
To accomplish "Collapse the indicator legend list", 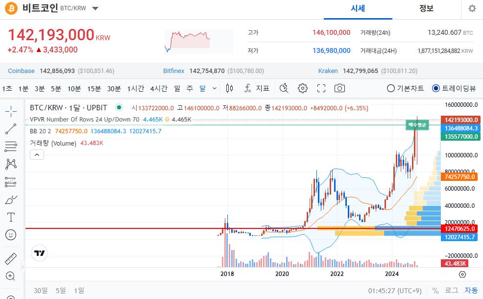I will click(x=37, y=155).
